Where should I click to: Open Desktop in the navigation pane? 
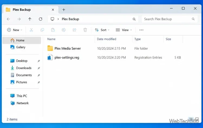click(x=22, y=61)
